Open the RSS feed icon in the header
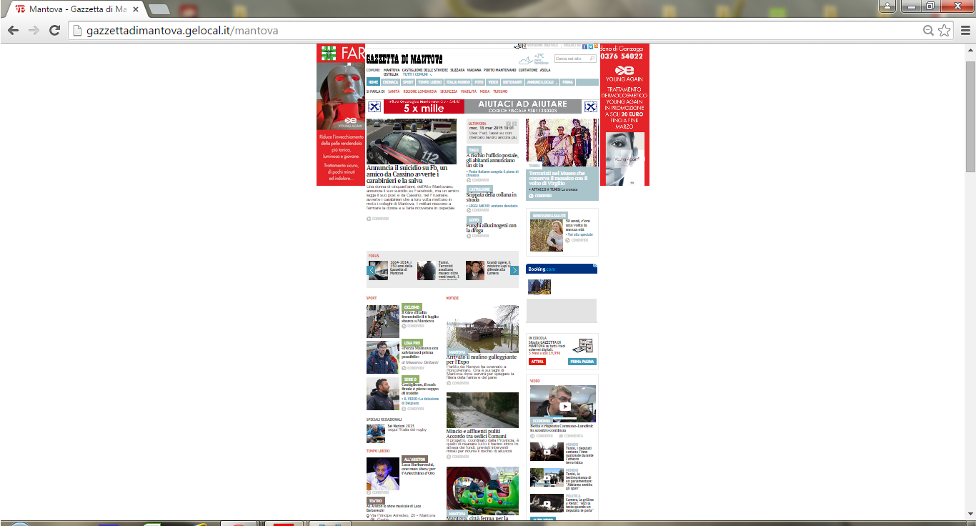Viewport: 976px width, 526px height. pos(596,46)
